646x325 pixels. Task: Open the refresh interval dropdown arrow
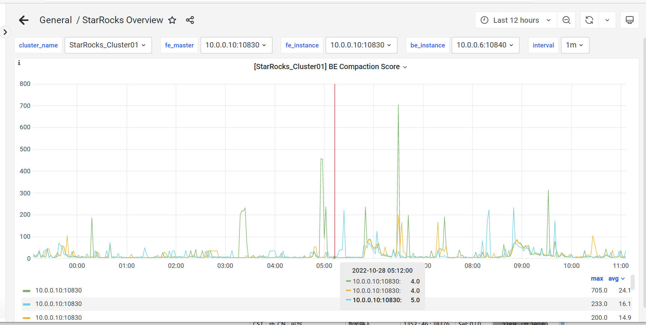(607, 20)
